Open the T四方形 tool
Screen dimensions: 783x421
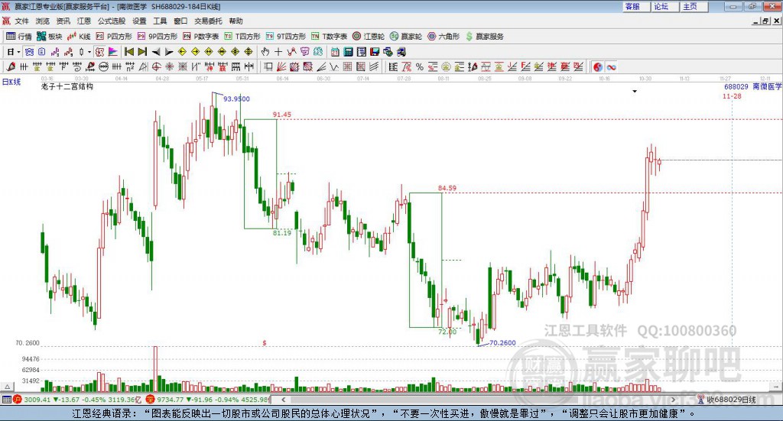[242, 37]
